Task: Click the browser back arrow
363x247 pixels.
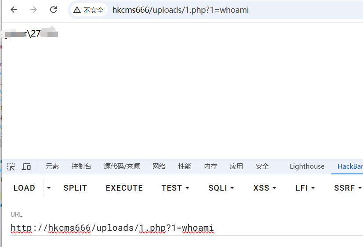Action: pos(14,10)
